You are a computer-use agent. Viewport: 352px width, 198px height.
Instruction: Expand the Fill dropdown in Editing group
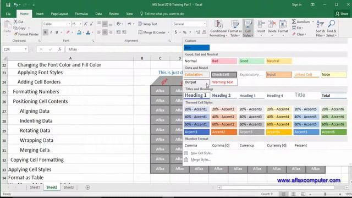[302, 28]
